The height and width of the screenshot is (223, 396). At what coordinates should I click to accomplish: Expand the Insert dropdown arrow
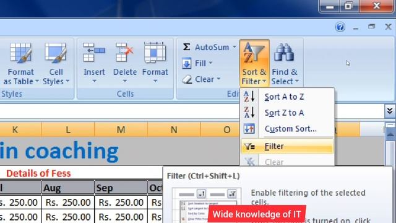point(94,81)
